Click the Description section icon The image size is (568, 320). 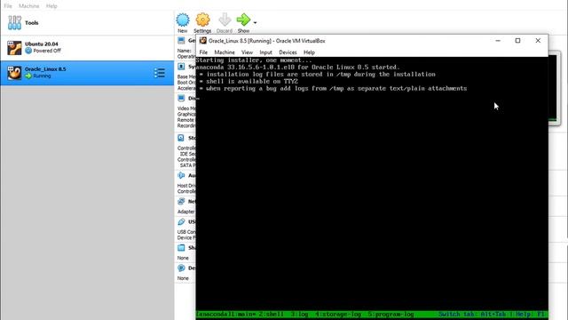point(181,268)
